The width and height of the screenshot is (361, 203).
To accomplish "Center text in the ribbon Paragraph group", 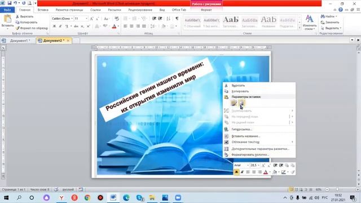I will [x=131, y=27].
